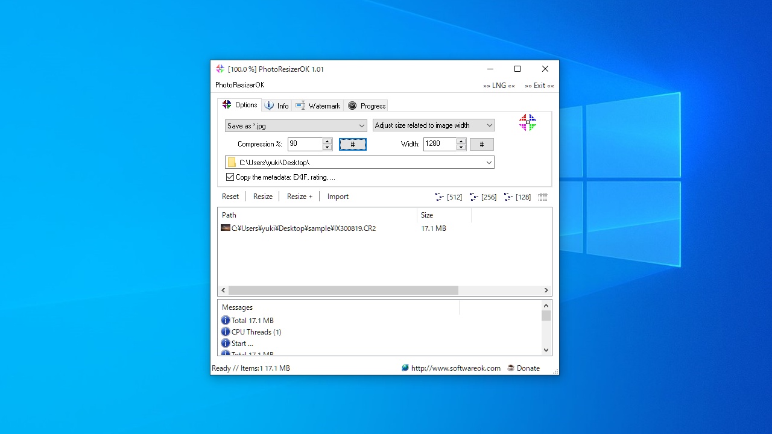772x434 pixels.
Task: Select the IX300819.CR2 file row
Action: point(384,228)
